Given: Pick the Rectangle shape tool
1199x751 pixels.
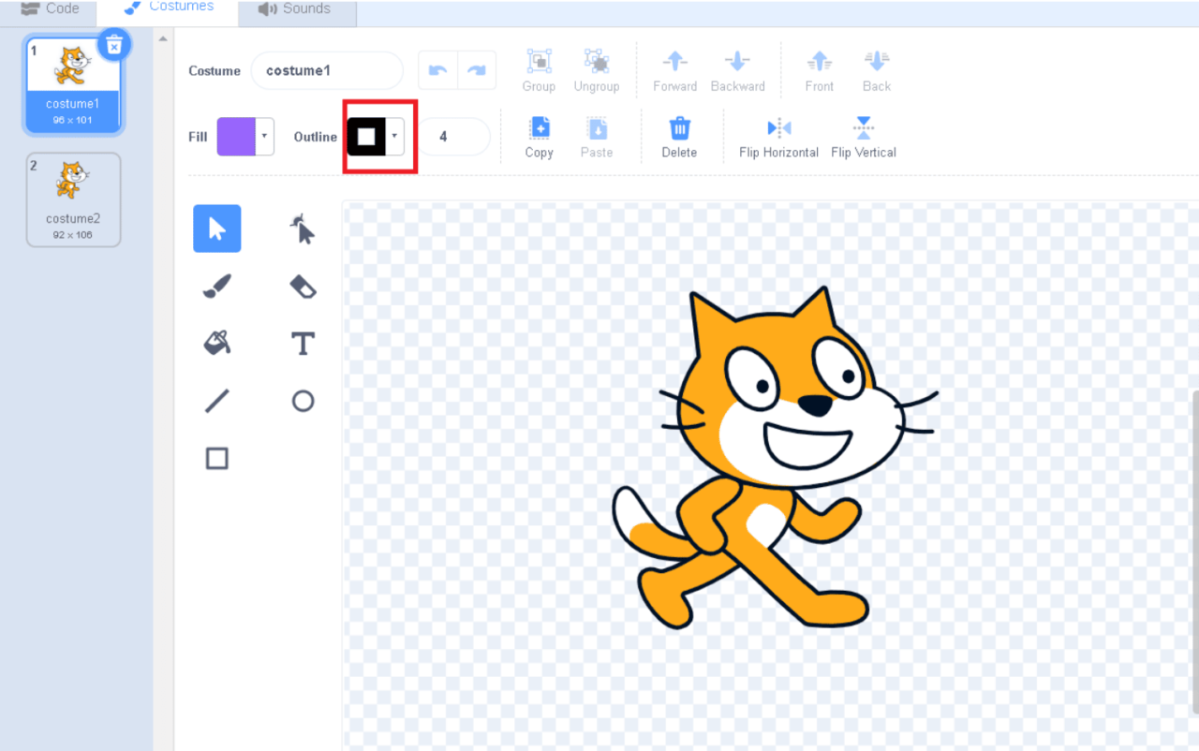Looking at the screenshot, I should tap(216, 458).
